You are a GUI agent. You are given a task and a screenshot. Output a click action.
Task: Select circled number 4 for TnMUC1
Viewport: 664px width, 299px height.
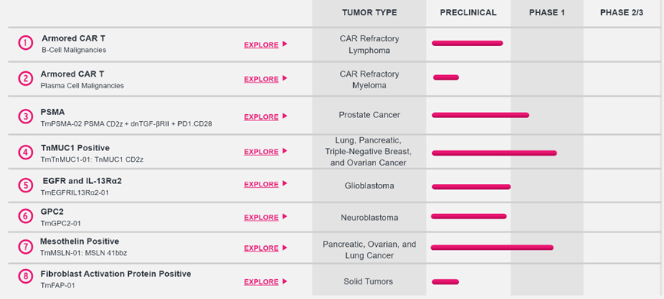[25, 153]
